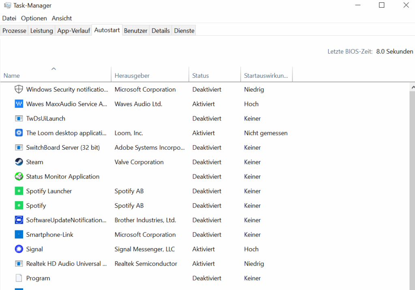Click the Windows Security shield icon
415x290 pixels.
pos(19,89)
